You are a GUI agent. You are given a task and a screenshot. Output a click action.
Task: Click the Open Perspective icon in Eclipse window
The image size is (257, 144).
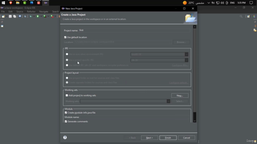(249, 16)
